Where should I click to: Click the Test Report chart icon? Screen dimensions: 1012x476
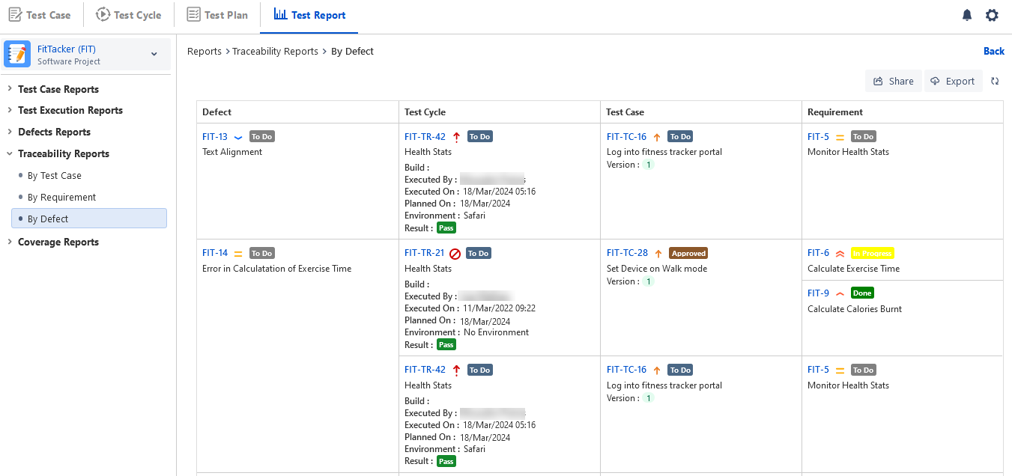click(x=280, y=14)
